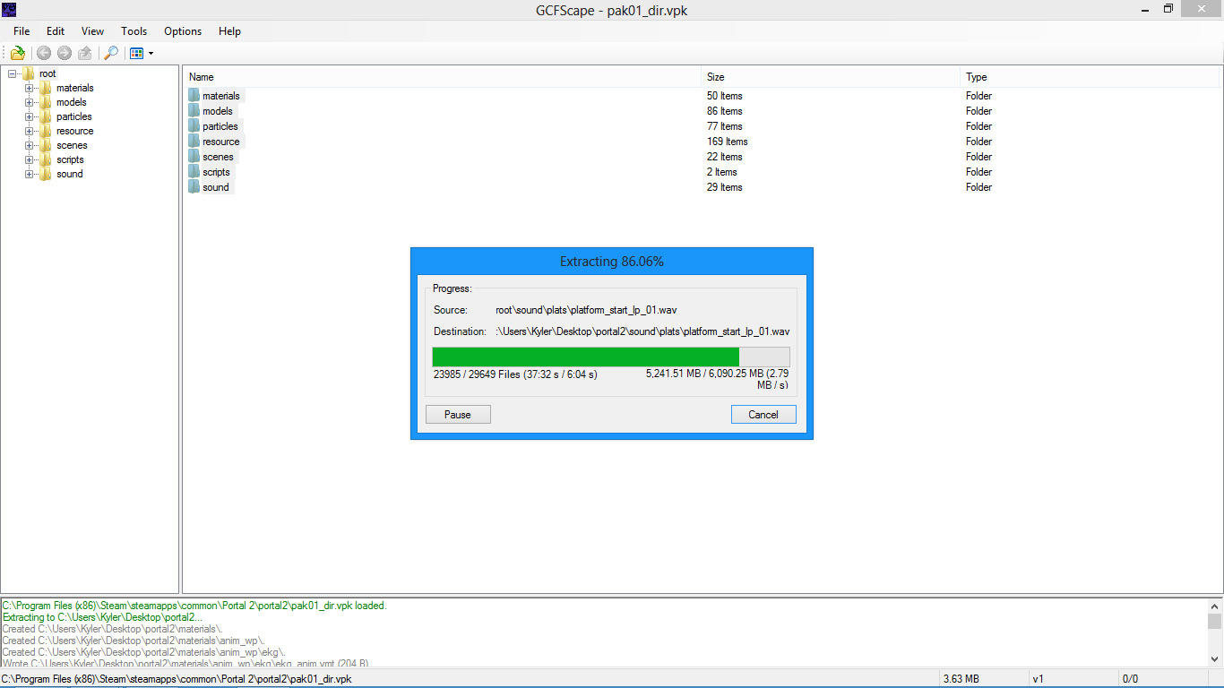Open Search with the magnifying glass icon

[x=111, y=53]
